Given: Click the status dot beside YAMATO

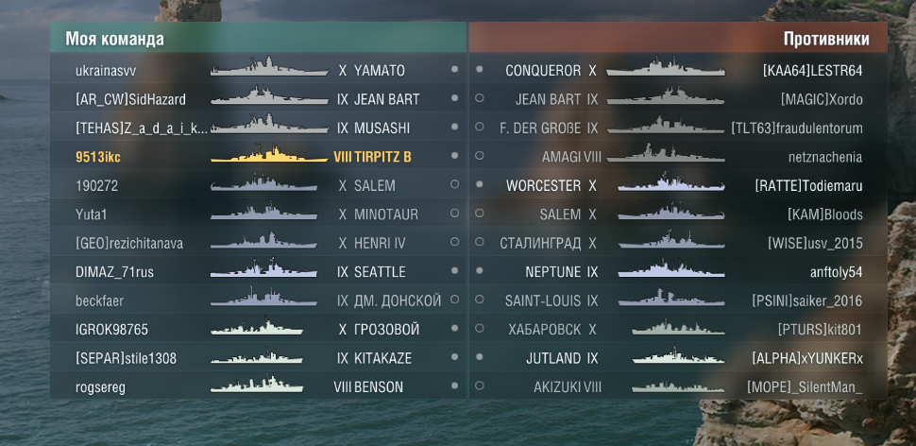Looking at the screenshot, I should point(454,70).
